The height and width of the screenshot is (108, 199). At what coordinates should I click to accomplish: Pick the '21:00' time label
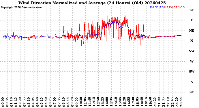coord(159,102)
